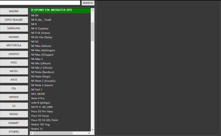Open the OTHERS category button
The height and width of the screenshot is (136, 221).
[14, 132]
